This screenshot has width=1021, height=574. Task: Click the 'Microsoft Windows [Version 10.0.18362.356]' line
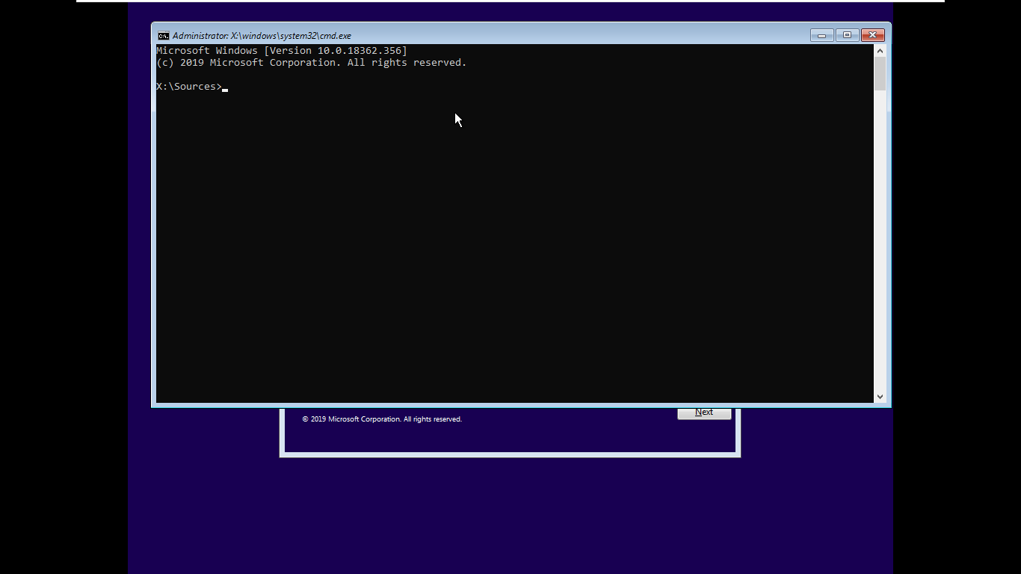coord(281,51)
